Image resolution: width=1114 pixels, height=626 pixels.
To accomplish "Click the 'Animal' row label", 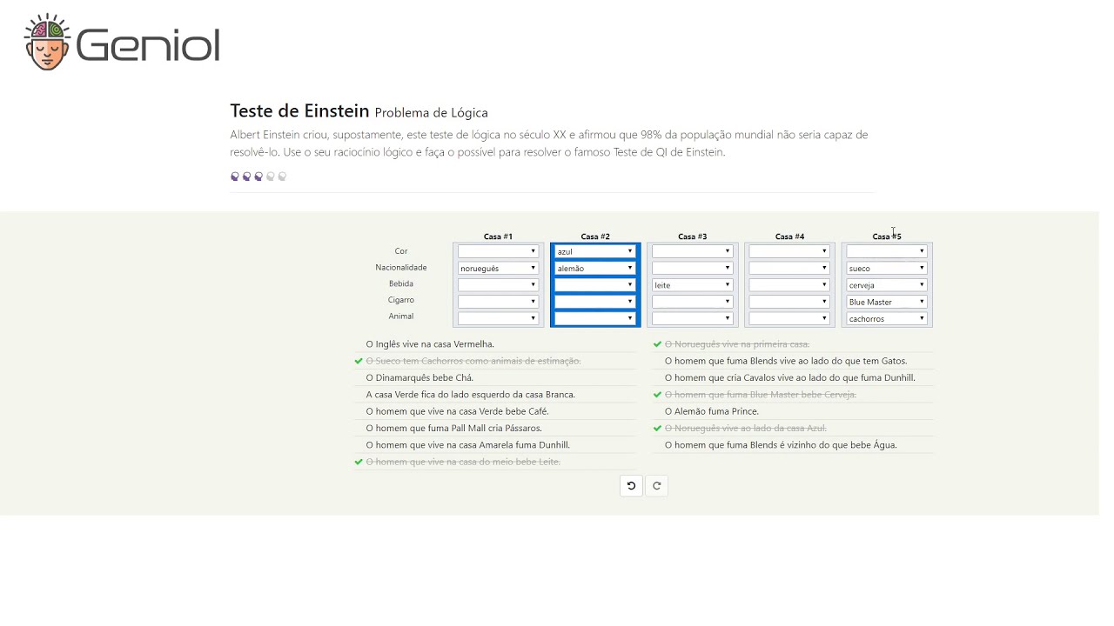I will pyautogui.click(x=401, y=316).
